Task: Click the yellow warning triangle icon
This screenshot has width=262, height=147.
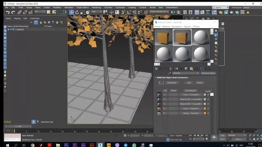Action: click(x=248, y=12)
